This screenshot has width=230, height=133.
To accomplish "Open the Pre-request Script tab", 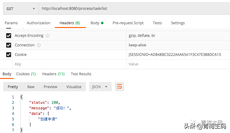I will [128, 23].
